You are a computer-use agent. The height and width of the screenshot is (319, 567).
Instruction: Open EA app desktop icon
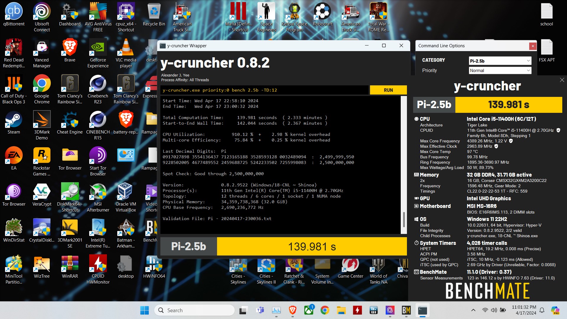(14, 159)
